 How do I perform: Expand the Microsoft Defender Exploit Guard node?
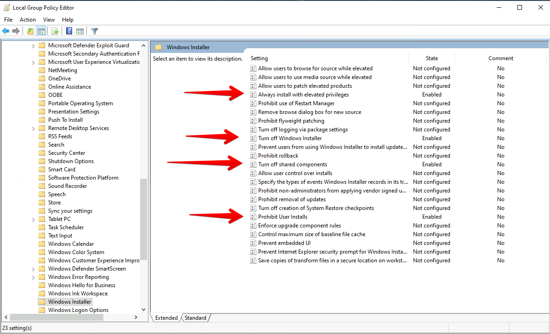33,46
